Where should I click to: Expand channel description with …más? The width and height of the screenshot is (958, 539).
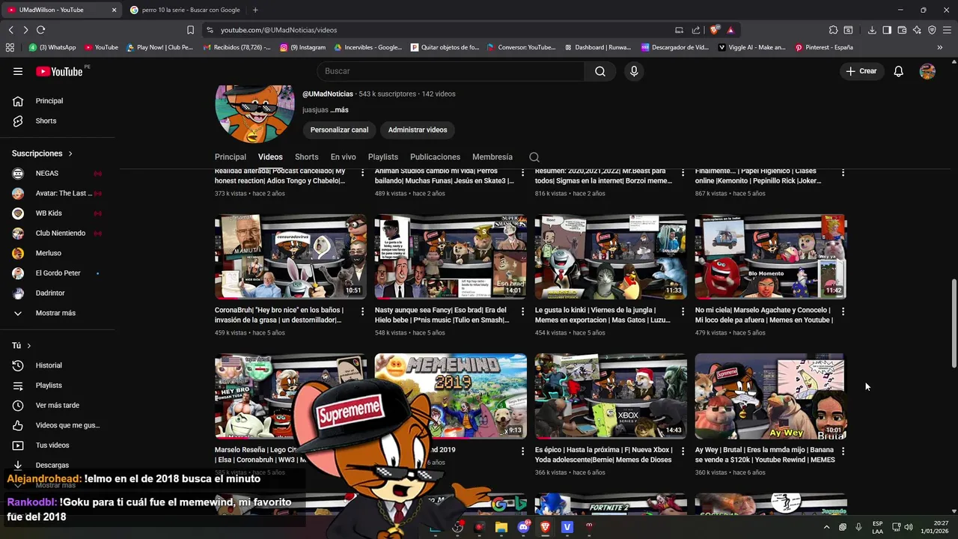(x=340, y=110)
